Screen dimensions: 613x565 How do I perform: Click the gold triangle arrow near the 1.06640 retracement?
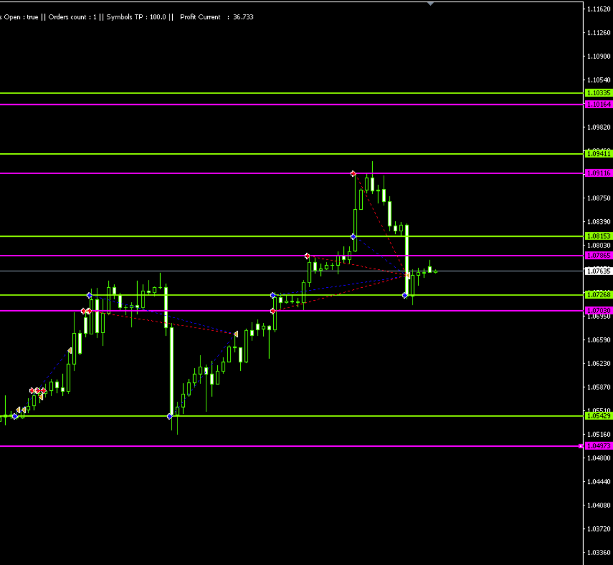click(236, 333)
